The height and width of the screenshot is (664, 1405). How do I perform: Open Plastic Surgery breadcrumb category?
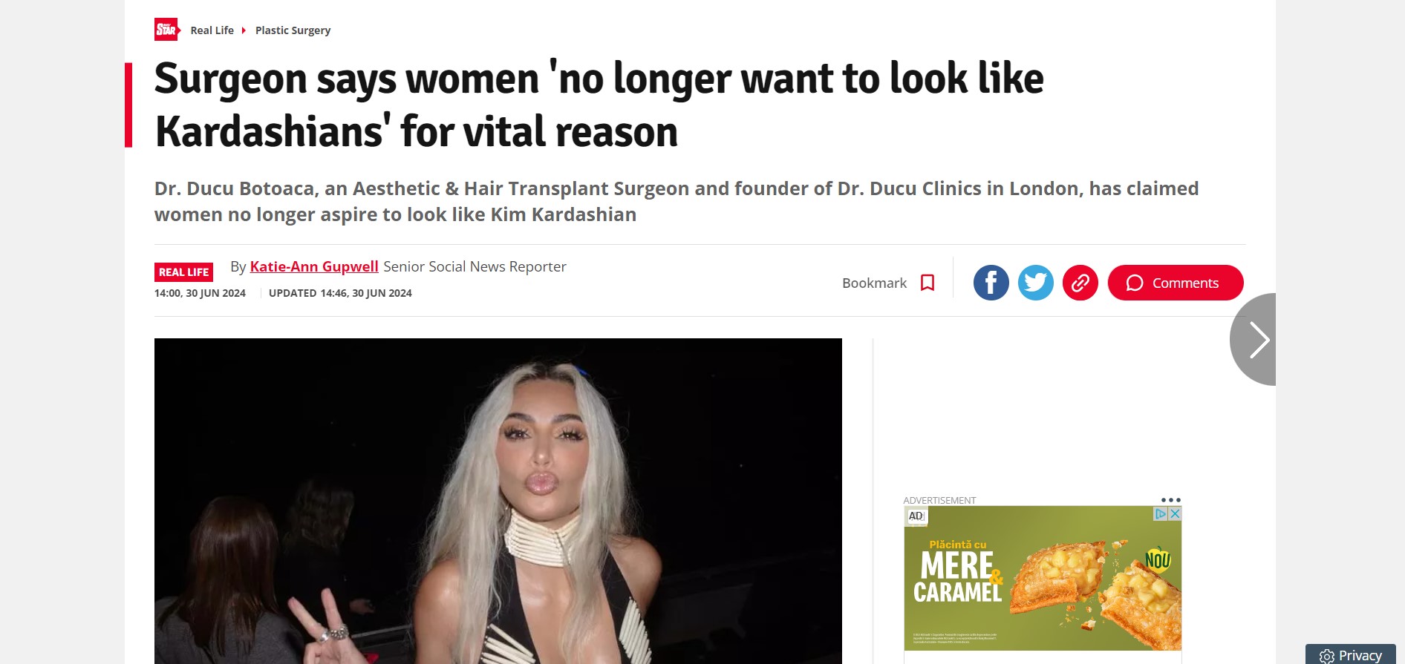point(293,30)
